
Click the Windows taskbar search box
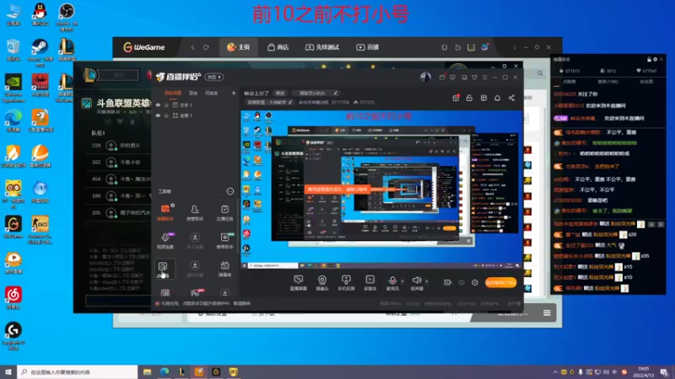(78, 372)
